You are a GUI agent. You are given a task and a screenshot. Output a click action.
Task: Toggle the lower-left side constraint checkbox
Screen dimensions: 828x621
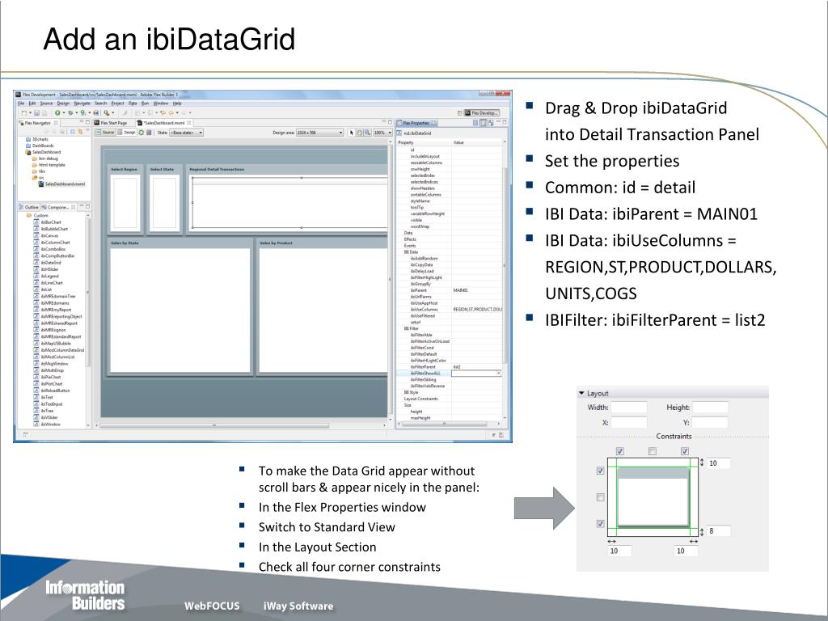(x=600, y=524)
